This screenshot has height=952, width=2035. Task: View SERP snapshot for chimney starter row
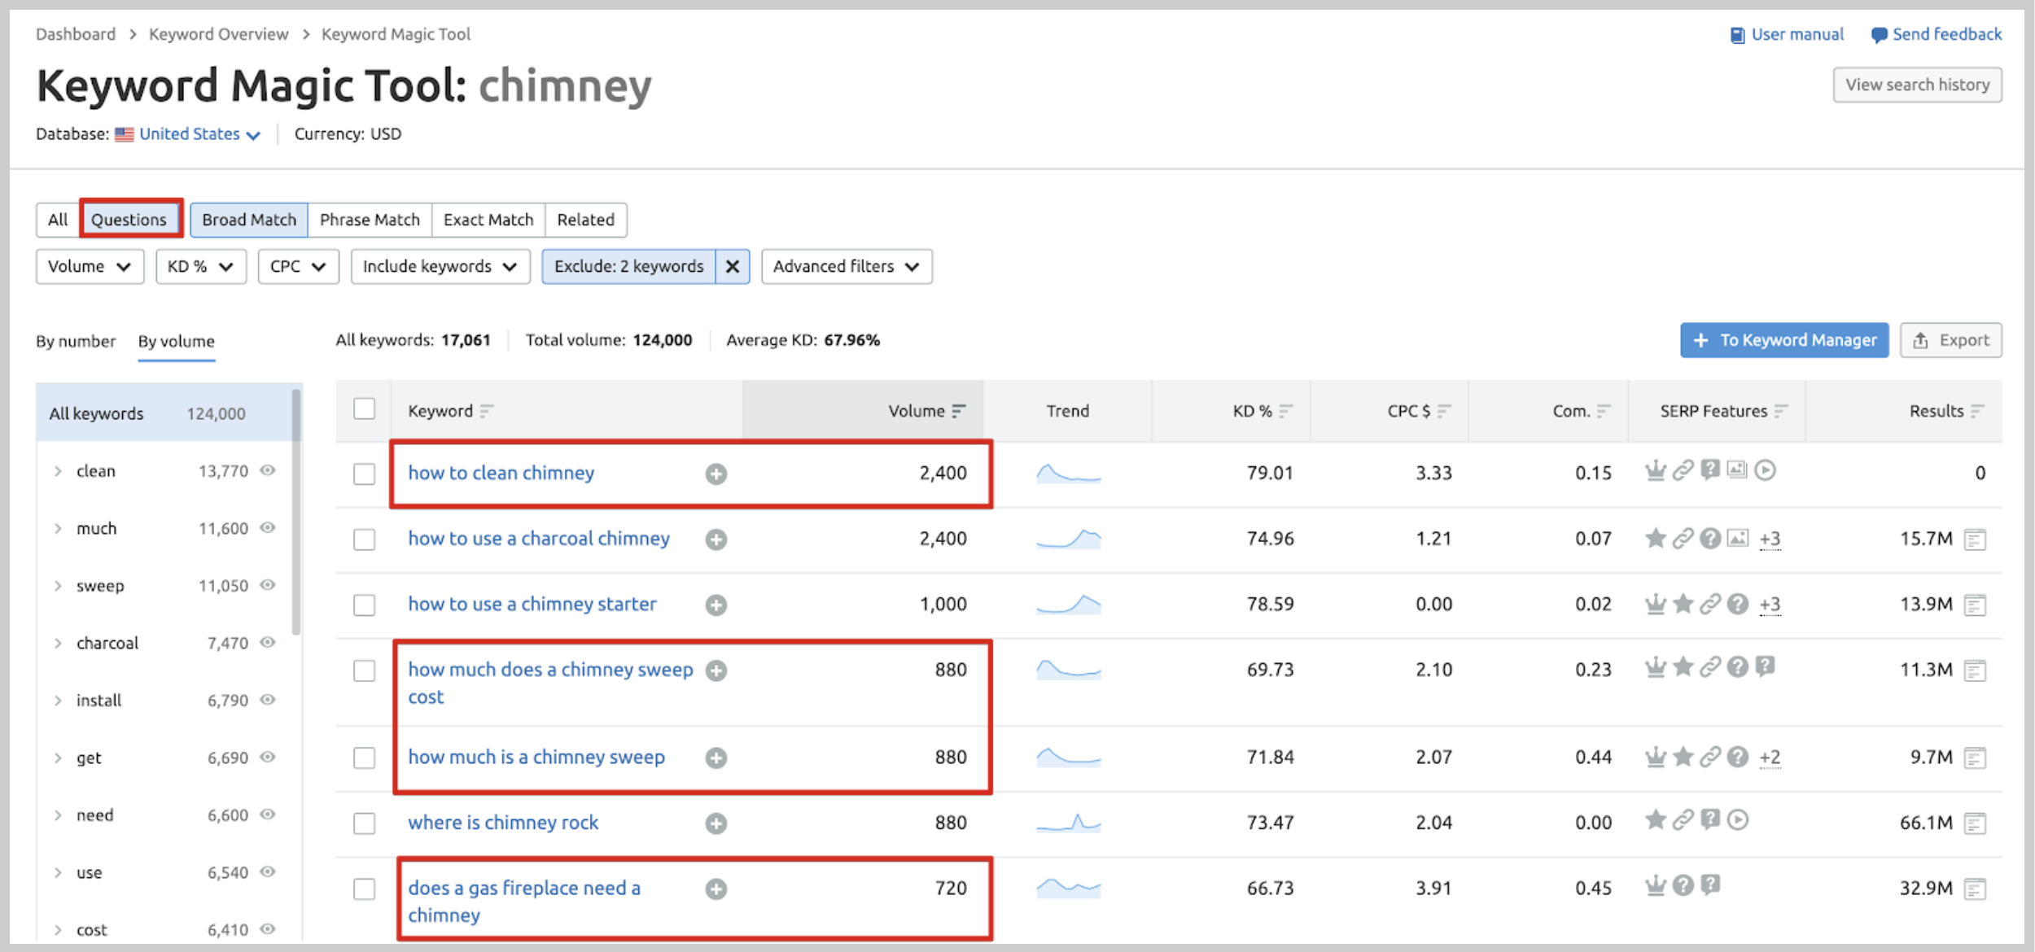point(1975,605)
